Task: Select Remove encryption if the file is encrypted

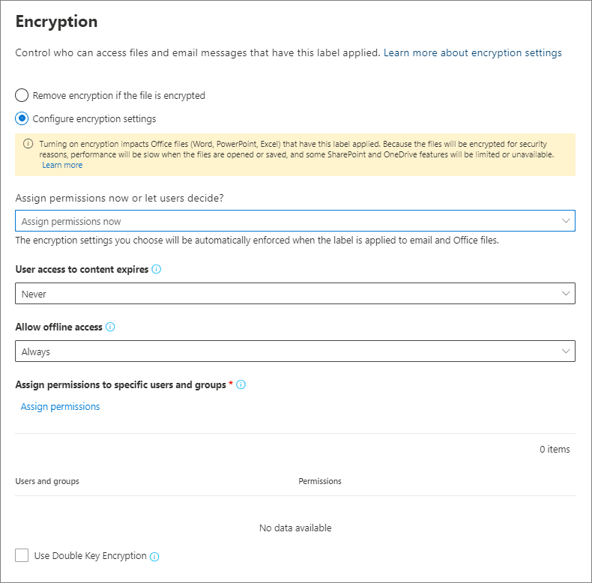Action: coord(22,96)
